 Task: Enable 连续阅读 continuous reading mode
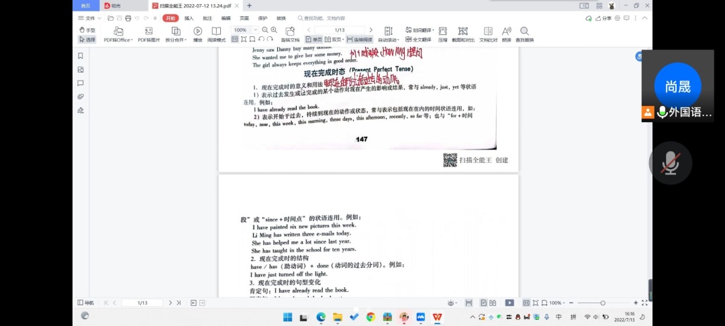point(359,40)
